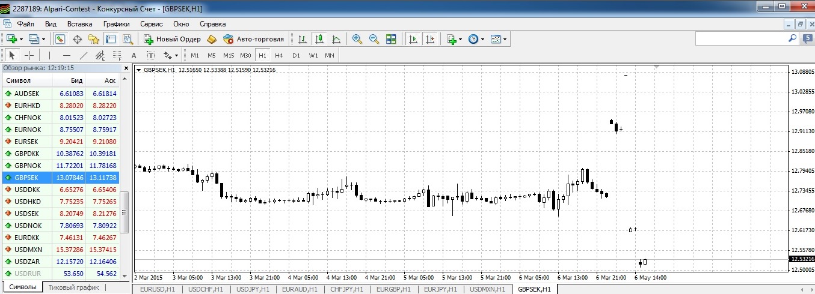This screenshot has height=294, width=815.
Task: Sort by the Аск column header
Action: coord(102,80)
